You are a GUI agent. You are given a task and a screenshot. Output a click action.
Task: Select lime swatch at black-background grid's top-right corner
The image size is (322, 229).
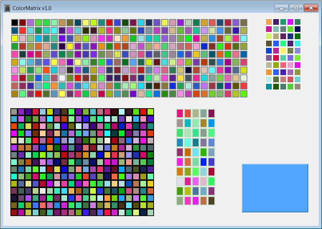pyautogui.click(x=150, y=112)
